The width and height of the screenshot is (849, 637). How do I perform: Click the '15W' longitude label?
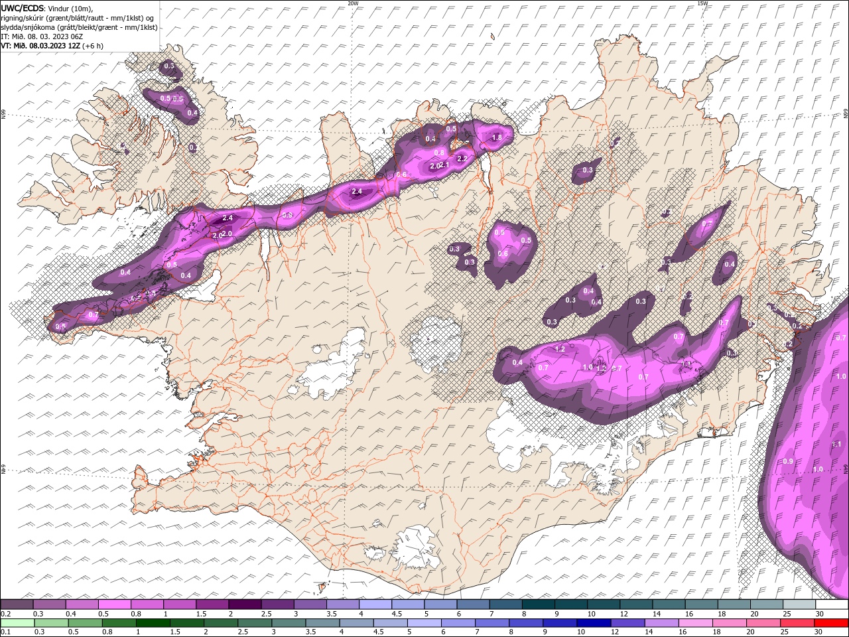click(702, 3)
